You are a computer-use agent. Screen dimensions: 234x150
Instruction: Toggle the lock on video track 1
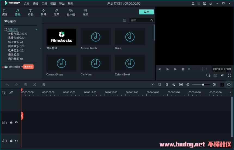tap(11, 123)
